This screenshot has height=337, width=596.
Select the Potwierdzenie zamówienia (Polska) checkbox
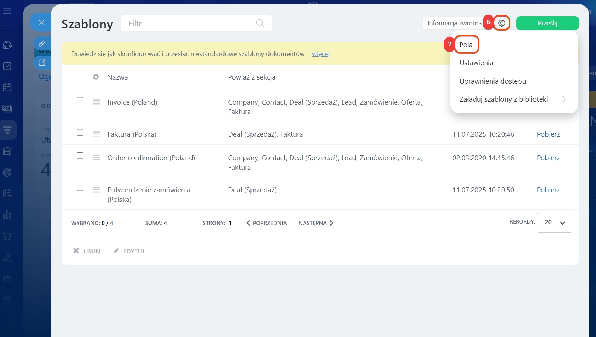point(80,188)
